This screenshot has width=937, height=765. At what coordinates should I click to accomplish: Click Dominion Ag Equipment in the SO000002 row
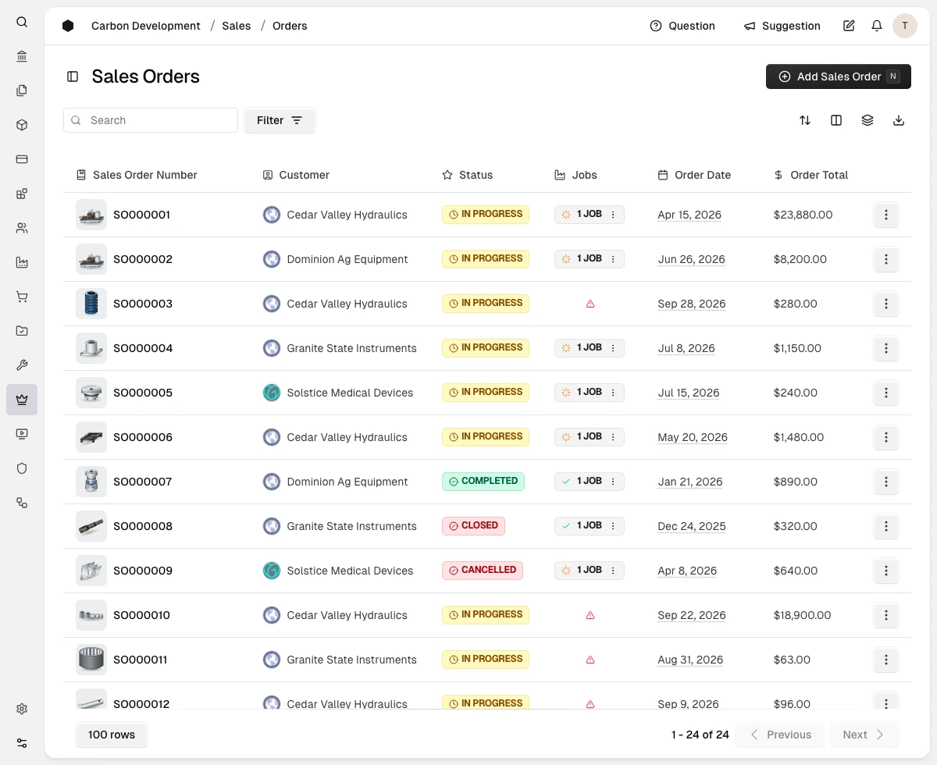(347, 259)
